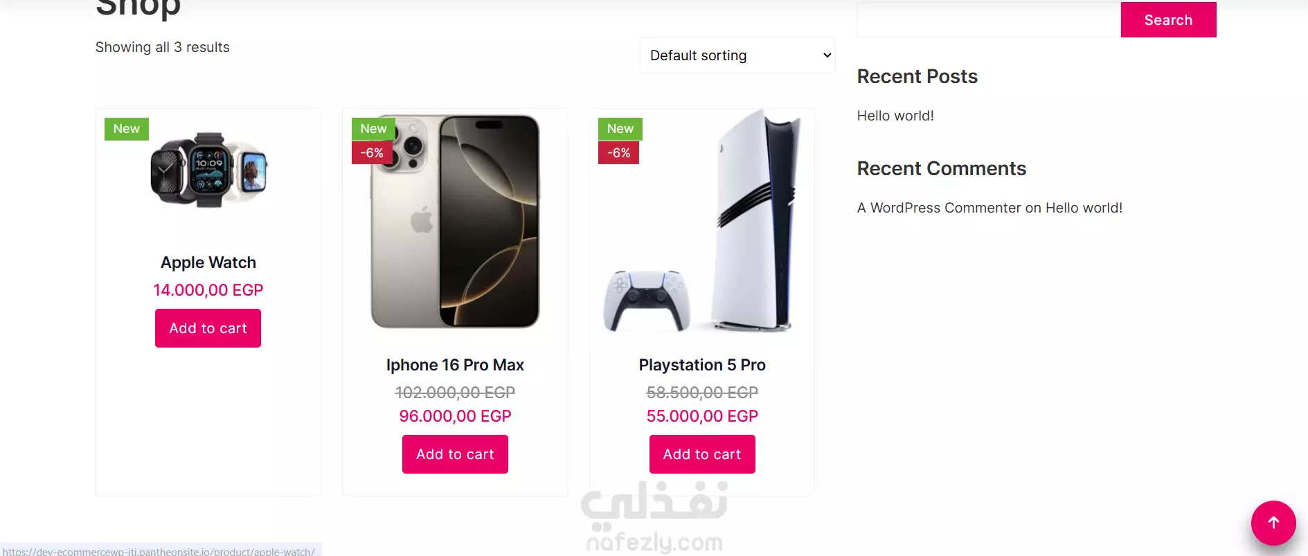Open the Apple Watch title link
This screenshot has height=556, width=1308.
[208, 262]
